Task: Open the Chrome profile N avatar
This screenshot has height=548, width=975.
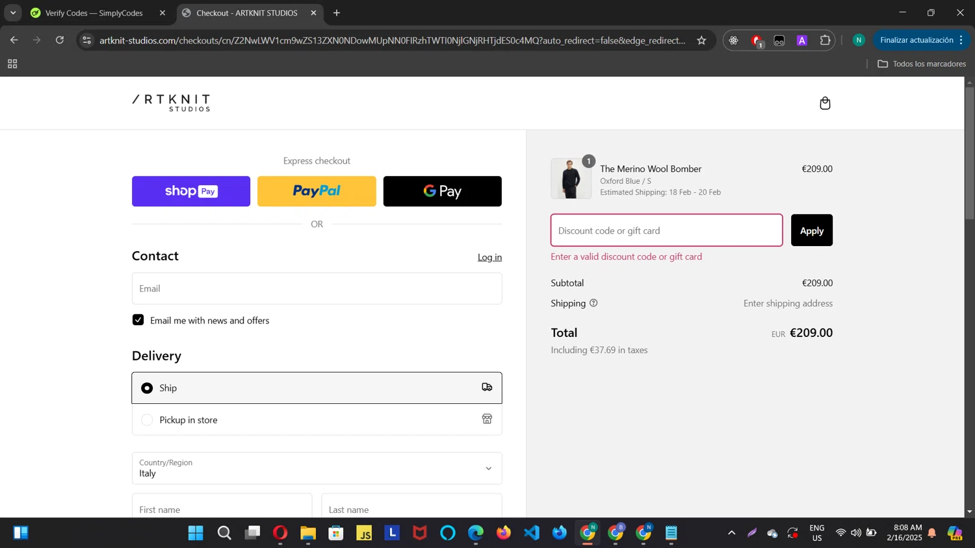Action: (x=859, y=40)
